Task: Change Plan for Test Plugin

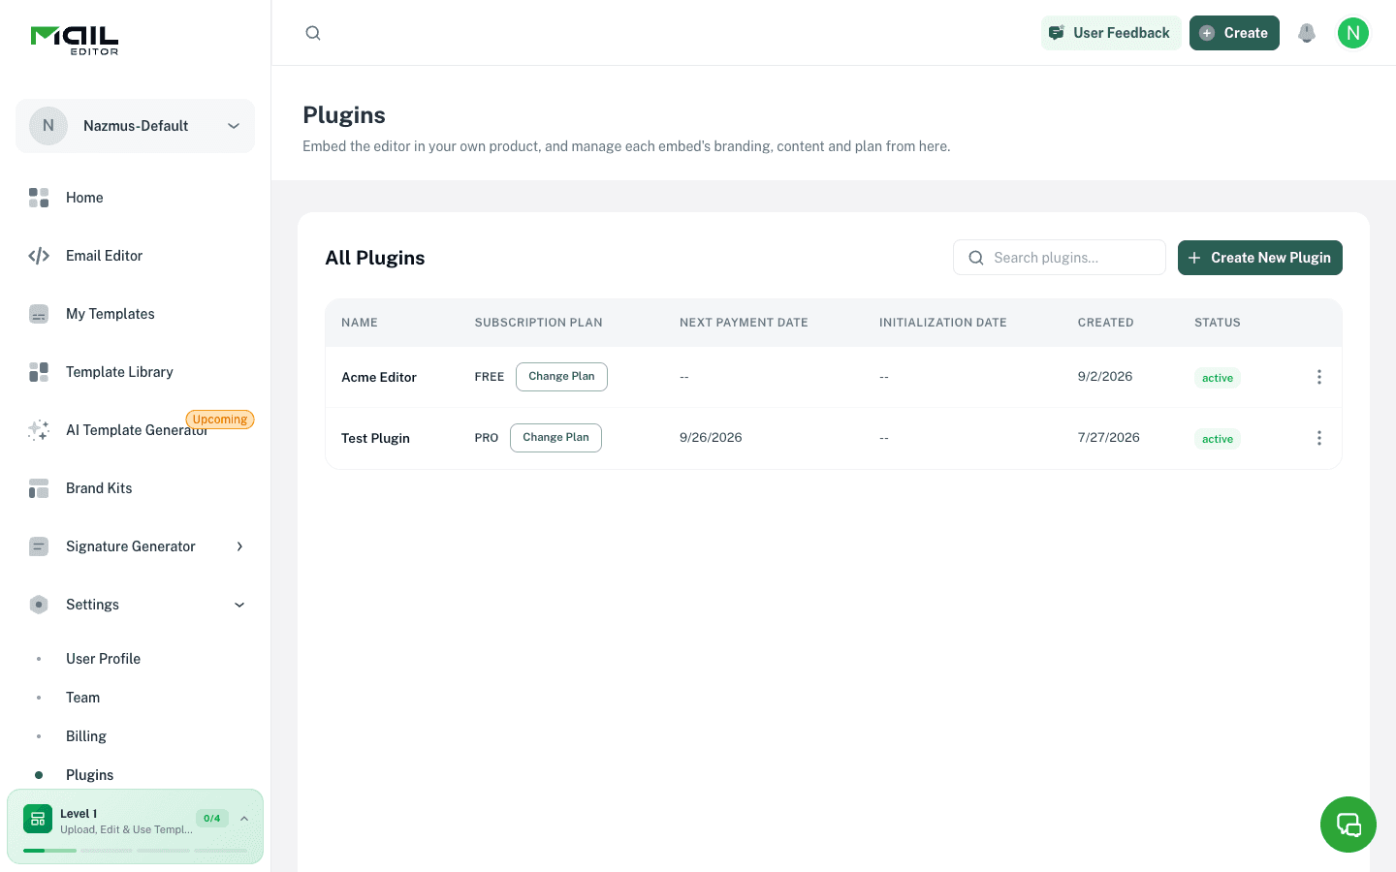Action: click(x=555, y=438)
